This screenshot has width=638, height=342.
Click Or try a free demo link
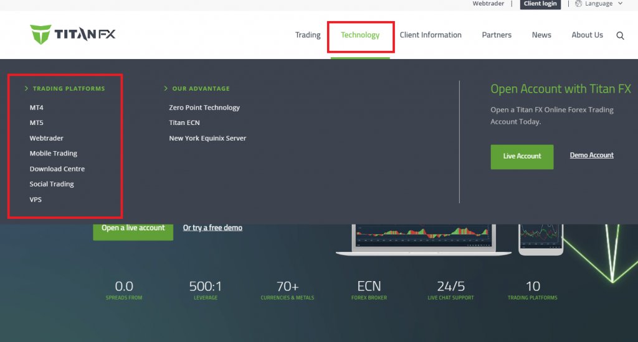click(x=212, y=228)
